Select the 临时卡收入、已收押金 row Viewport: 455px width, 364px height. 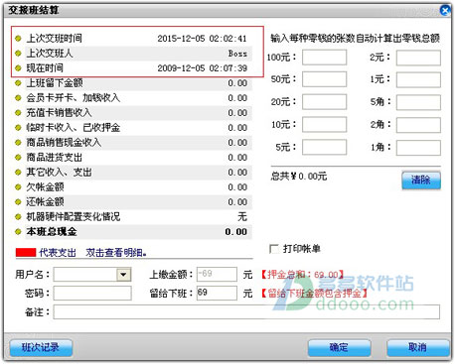point(133,128)
